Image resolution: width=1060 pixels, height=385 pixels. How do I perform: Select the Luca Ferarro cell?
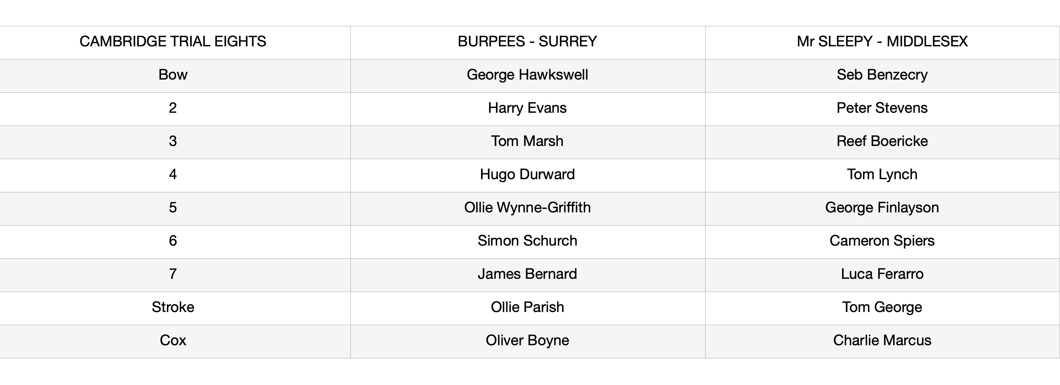pos(882,274)
